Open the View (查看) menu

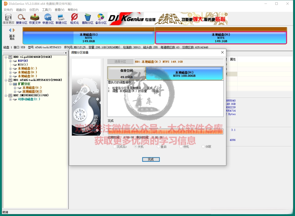(60, 10)
